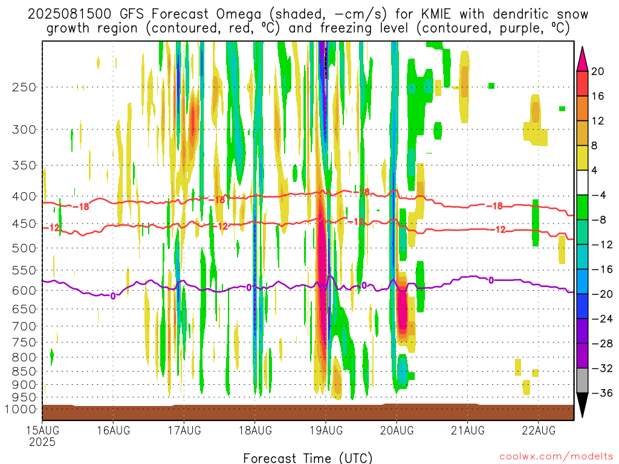Click the "Forecast Time (UTC)" axis title
The width and height of the screenshot is (619, 464).
coord(308,458)
